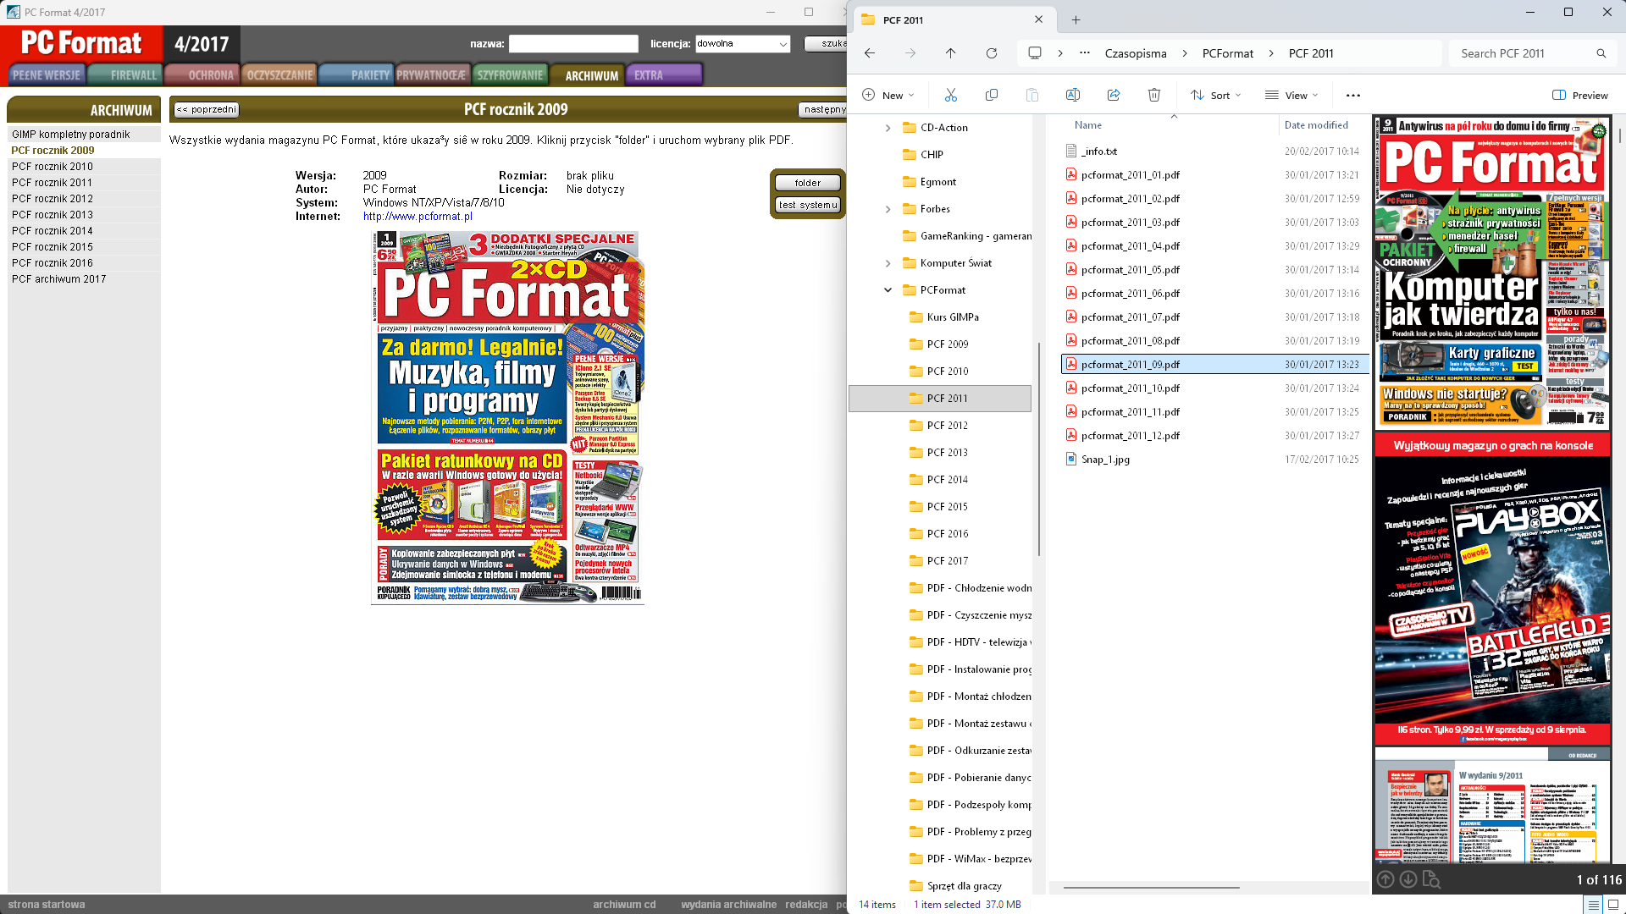Open the www.pcformat.pl link
This screenshot has width=1626, height=914.
point(418,217)
